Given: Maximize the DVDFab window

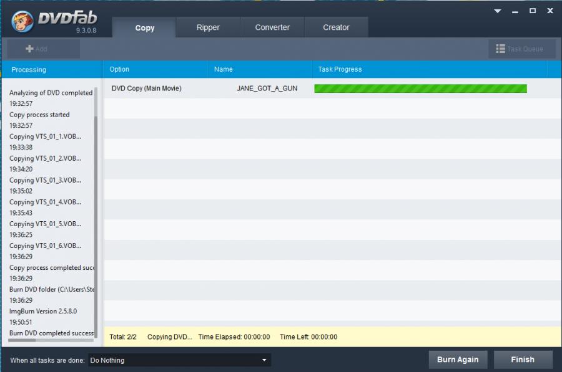Looking at the screenshot, I should pos(533,11).
